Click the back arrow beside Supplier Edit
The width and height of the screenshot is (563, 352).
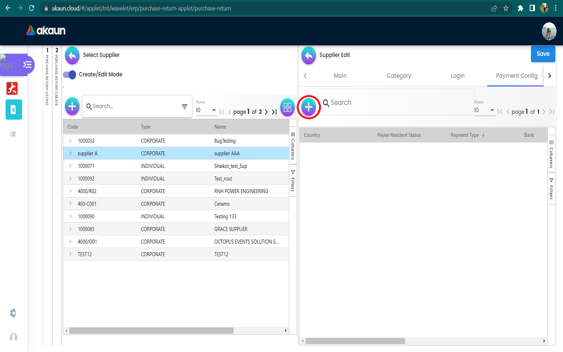(308, 56)
